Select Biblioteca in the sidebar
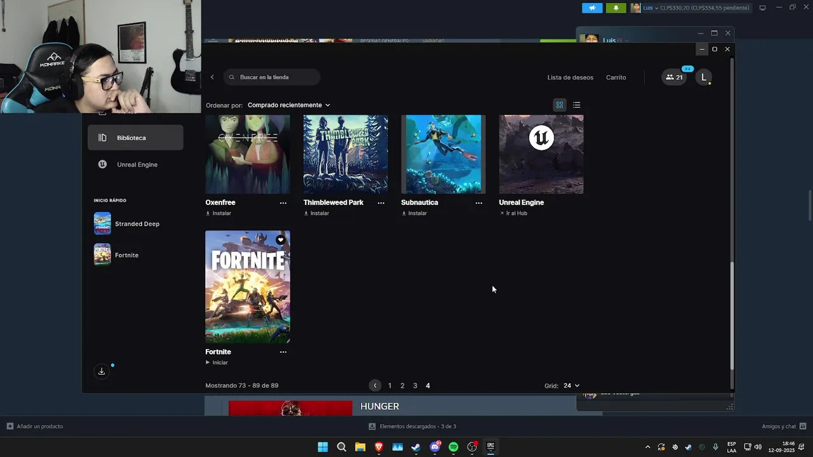The width and height of the screenshot is (813, 457). (x=135, y=138)
